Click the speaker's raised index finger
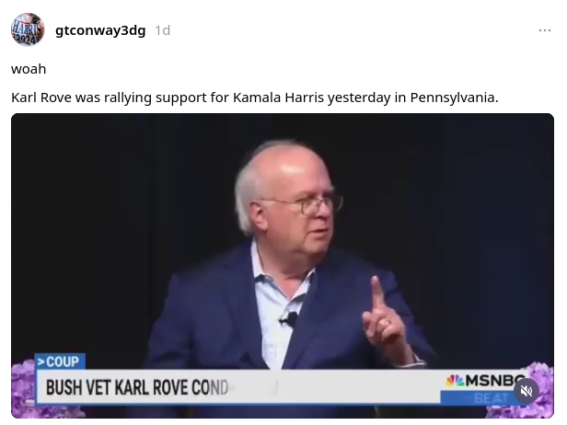This screenshot has height=425, width=567. [376, 292]
